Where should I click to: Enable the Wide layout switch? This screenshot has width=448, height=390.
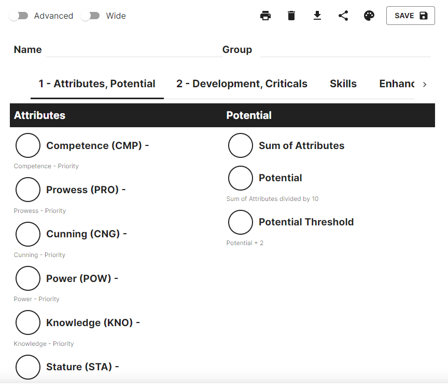[x=90, y=16]
